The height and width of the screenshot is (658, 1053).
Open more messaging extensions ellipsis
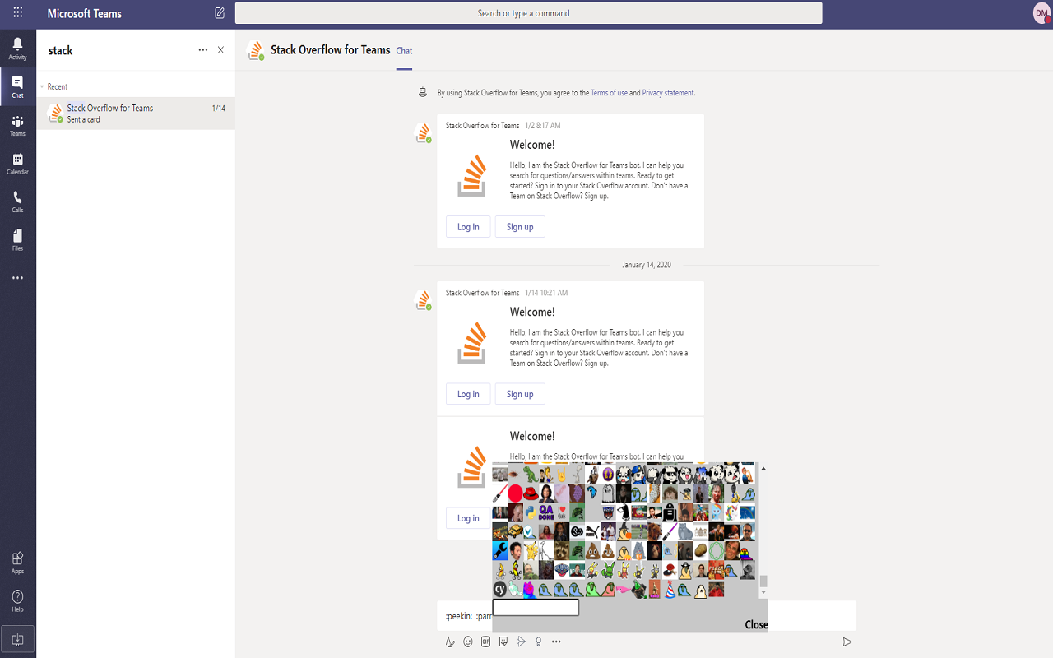pyautogui.click(x=556, y=642)
